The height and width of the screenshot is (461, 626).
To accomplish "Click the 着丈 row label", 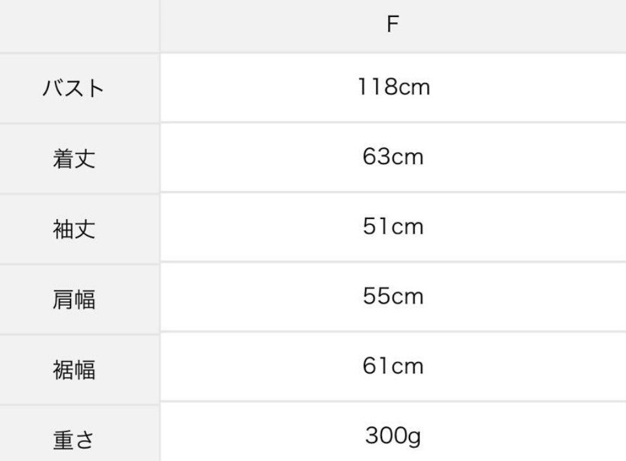I will click(x=74, y=158).
